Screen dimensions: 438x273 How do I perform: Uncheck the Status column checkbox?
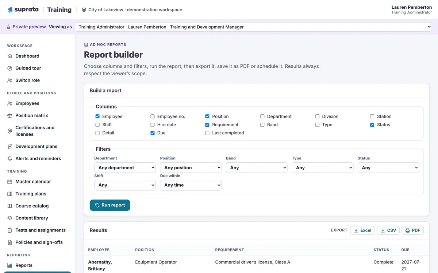(372, 125)
